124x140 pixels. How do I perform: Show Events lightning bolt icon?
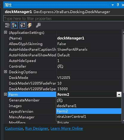coord(30,25)
